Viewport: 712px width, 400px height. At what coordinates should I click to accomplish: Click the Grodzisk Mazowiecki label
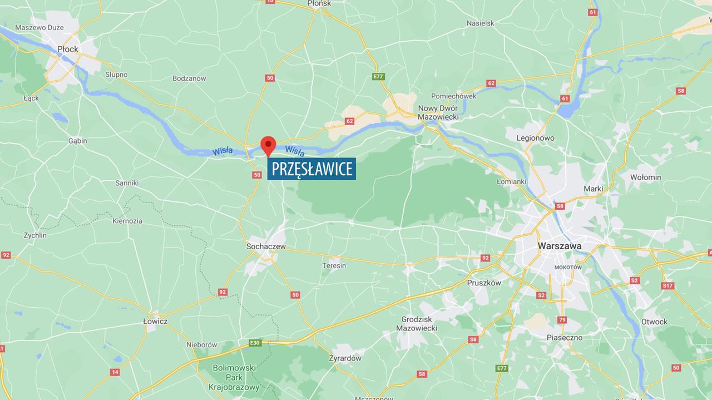coord(417,324)
